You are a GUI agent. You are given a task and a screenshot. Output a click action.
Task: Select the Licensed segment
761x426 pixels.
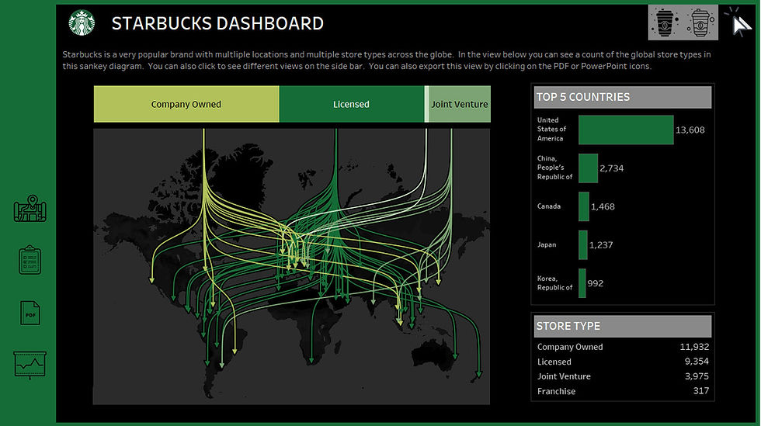[x=351, y=104]
